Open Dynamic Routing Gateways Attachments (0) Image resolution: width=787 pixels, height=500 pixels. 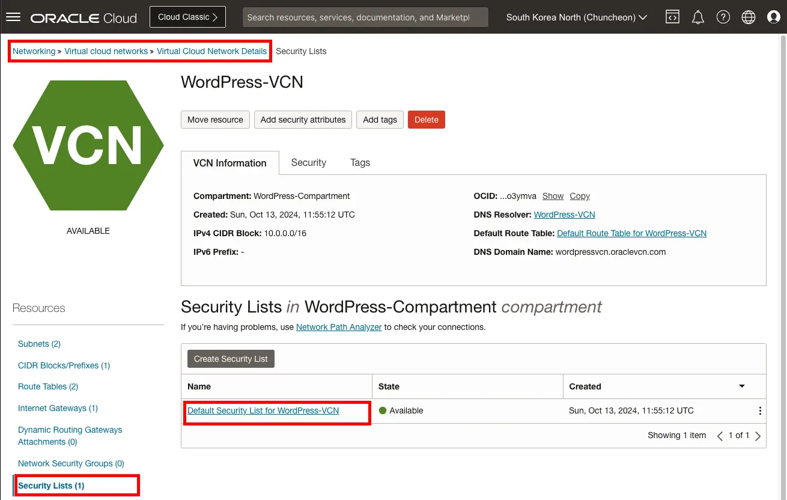click(x=70, y=436)
